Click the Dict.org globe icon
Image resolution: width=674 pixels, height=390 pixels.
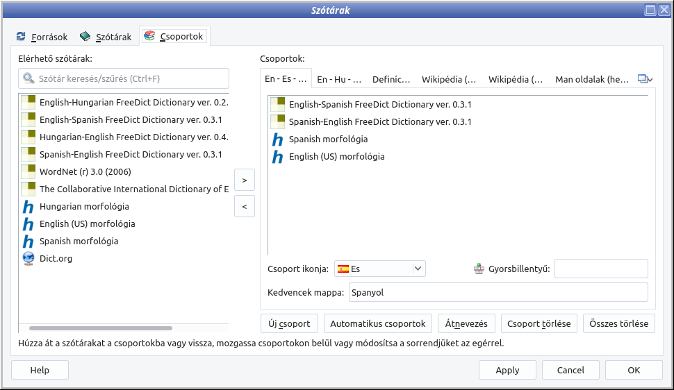point(28,259)
